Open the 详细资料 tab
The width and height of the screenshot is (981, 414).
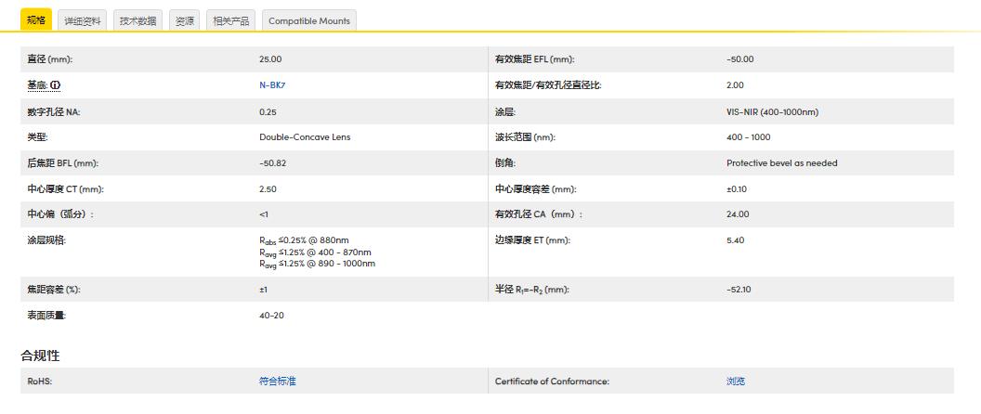[x=83, y=20]
